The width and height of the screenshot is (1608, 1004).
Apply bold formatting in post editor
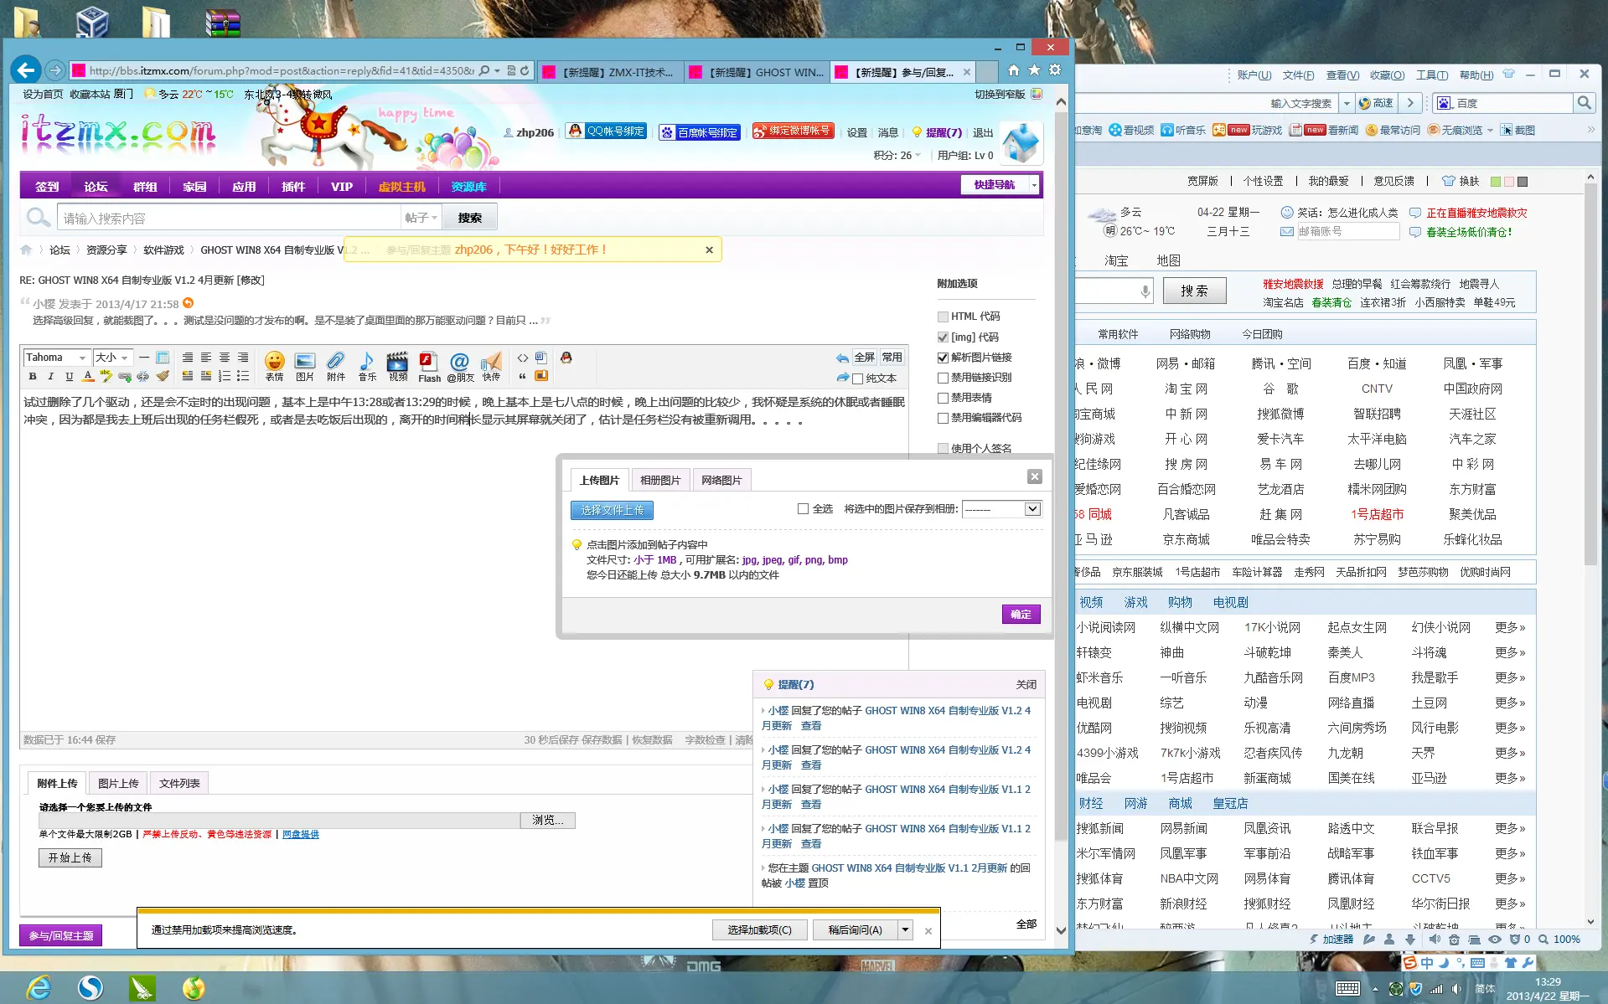(x=33, y=376)
